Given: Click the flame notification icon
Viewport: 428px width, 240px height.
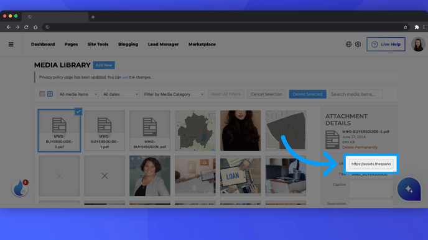Looking at the screenshot, I should coord(20,188).
